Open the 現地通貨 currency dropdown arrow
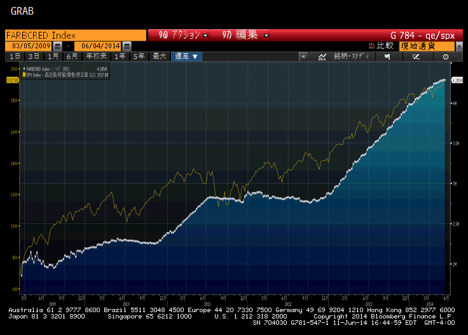This screenshot has width=468, height=335. pyautogui.click(x=459, y=46)
